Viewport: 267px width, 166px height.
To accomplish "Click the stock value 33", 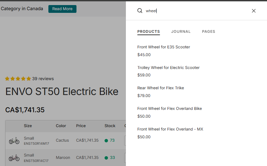I will pos(112,158).
